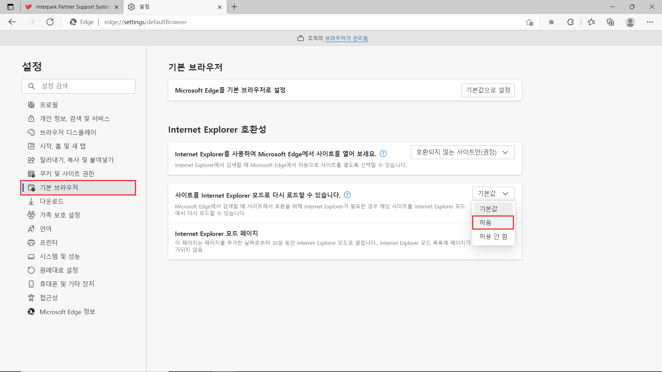Viewport: 662px width, 372px height.
Task: Go to 쿠키 및 사이트 권한 settings
Action: 67,174
